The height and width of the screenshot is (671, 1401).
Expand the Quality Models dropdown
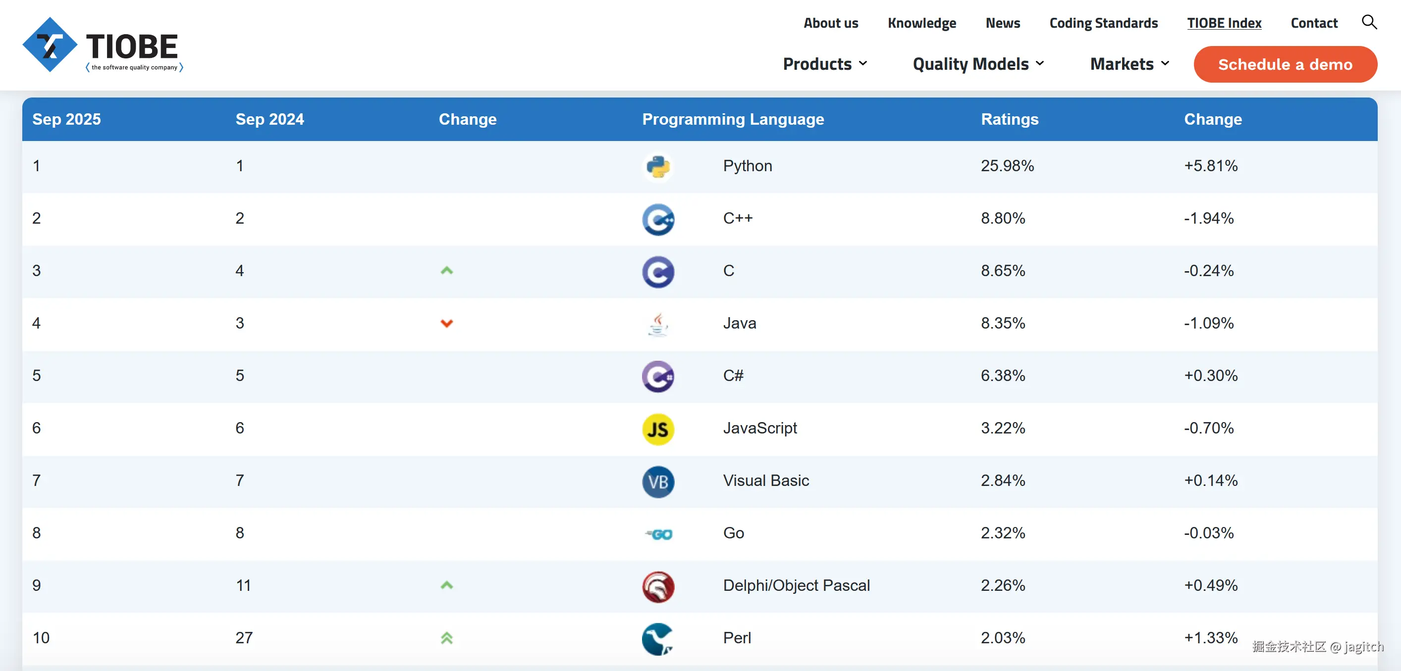pos(978,64)
